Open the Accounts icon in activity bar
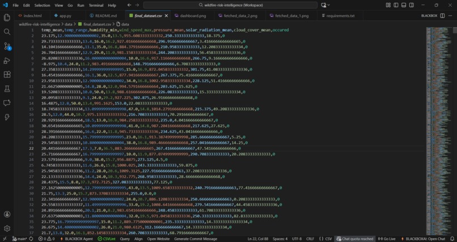The image size is (457, 242). [7, 214]
